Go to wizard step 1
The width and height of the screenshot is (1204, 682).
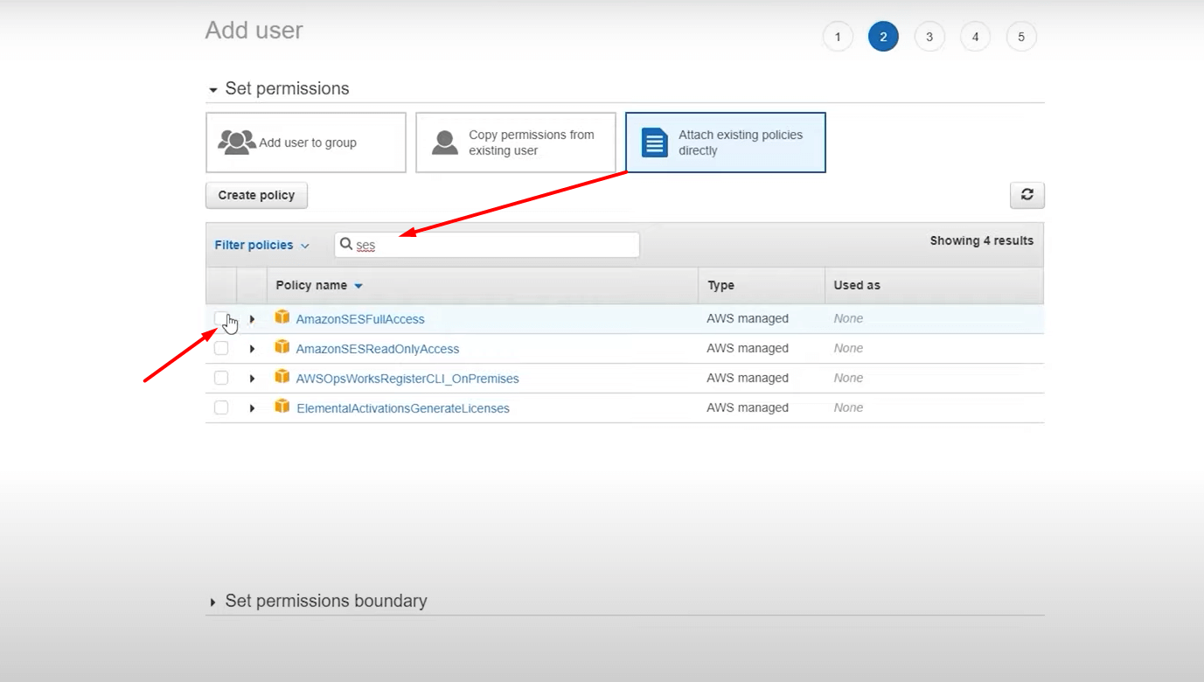[838, 37]
